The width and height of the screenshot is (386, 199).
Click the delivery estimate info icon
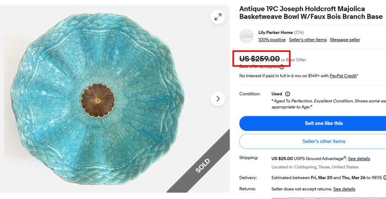(x=385, y=178)
